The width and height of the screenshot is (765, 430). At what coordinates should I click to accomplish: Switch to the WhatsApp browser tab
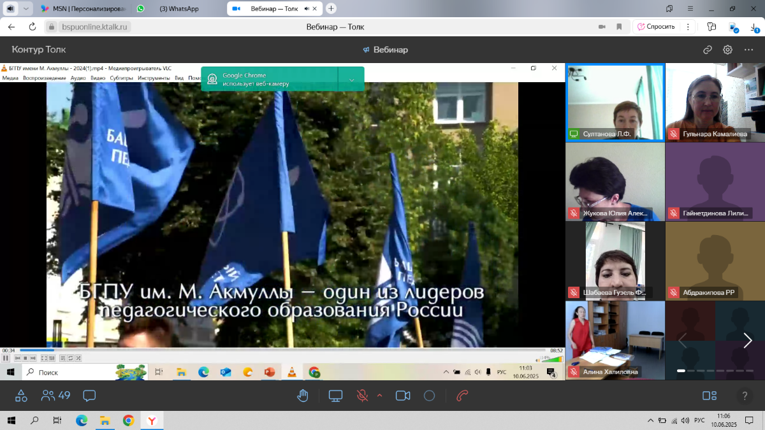[172, 9]
